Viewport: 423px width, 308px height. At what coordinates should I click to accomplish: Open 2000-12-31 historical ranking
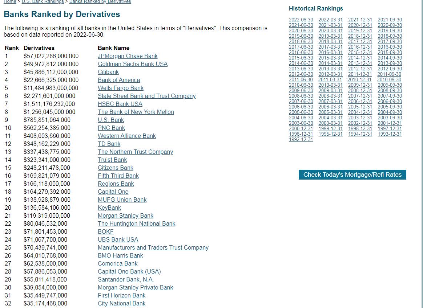(301, 128)
